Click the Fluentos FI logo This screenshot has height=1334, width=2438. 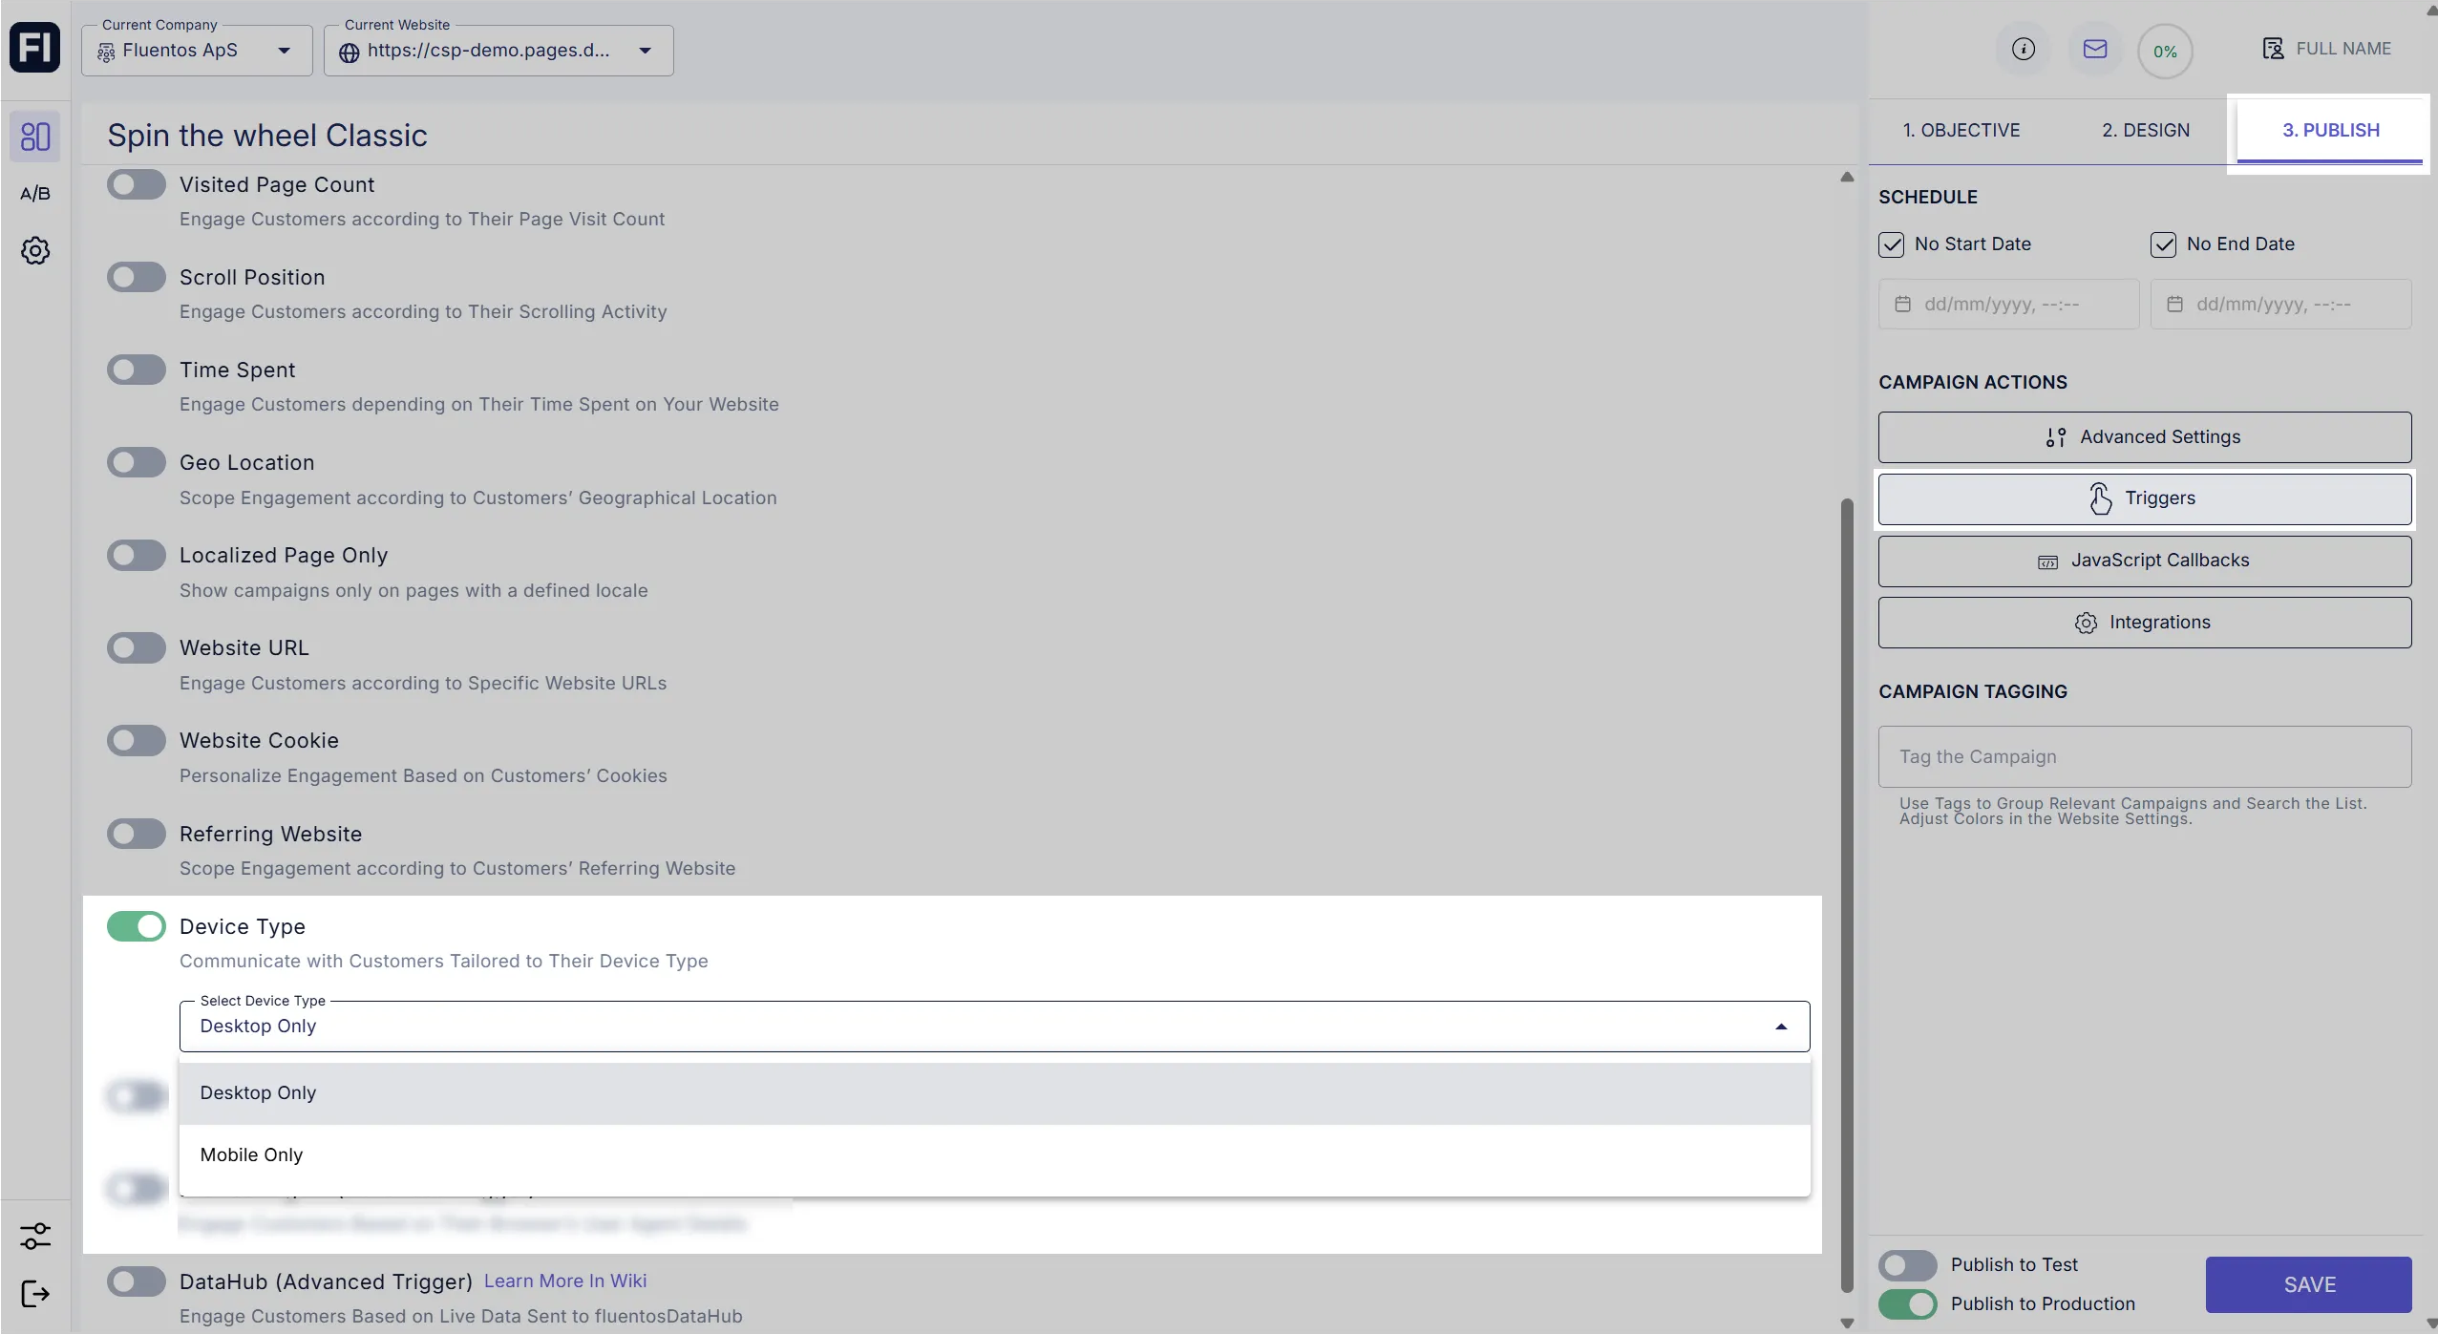35,48
